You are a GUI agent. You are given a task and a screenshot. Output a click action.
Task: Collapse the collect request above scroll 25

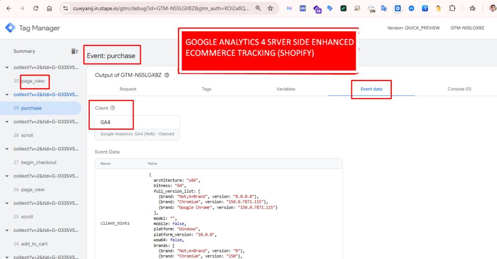point(7,203)
